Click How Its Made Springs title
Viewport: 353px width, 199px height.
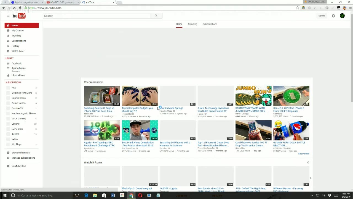[171, 108]
